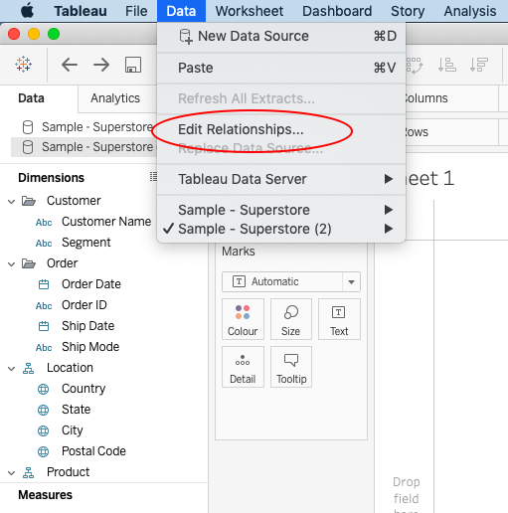
Task: Click the Abc icon beside Segment
Action: (x=44, y=244)
